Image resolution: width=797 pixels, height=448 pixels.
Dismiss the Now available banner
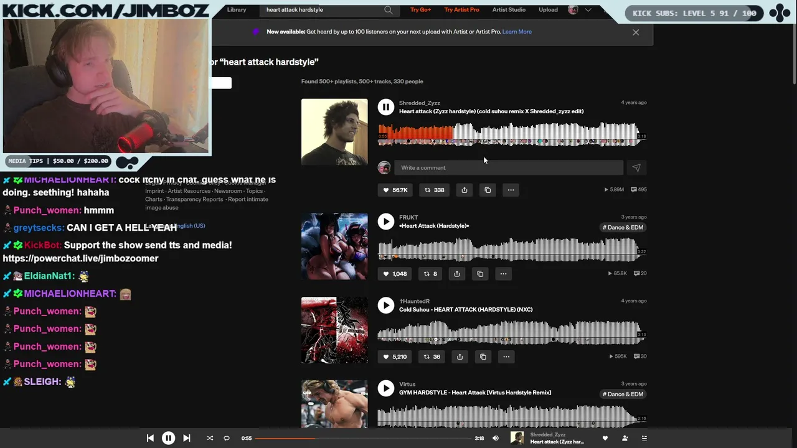tap(636, 32)
